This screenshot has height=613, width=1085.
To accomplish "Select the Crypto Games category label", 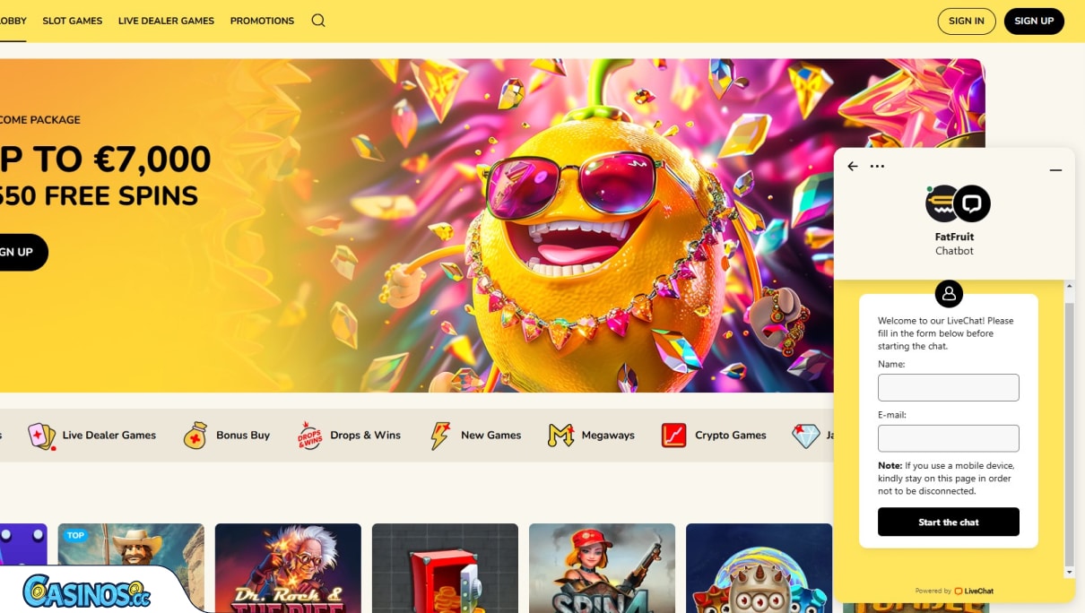I will tap(731, 436).
